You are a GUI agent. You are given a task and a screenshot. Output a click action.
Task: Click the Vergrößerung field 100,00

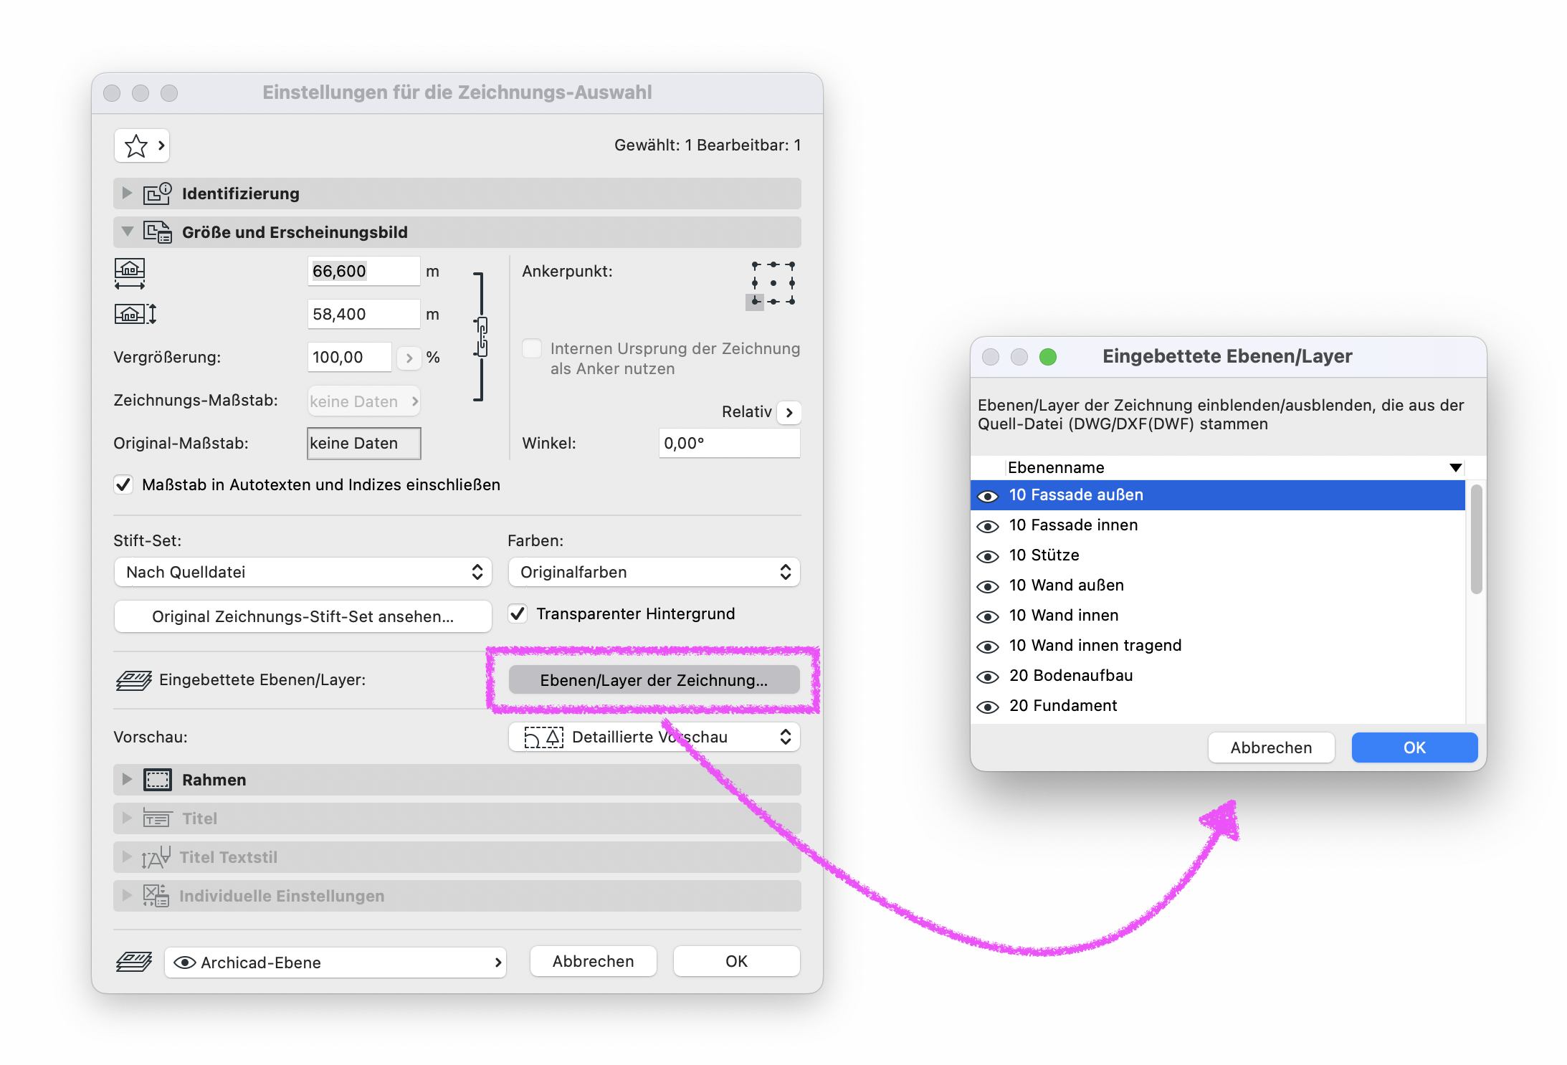[350, 357]
